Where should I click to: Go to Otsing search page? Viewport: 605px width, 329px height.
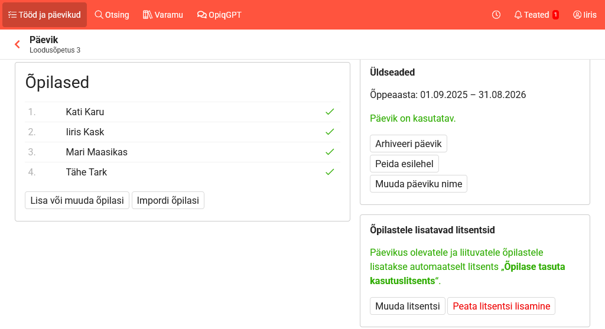pos(112,15)
